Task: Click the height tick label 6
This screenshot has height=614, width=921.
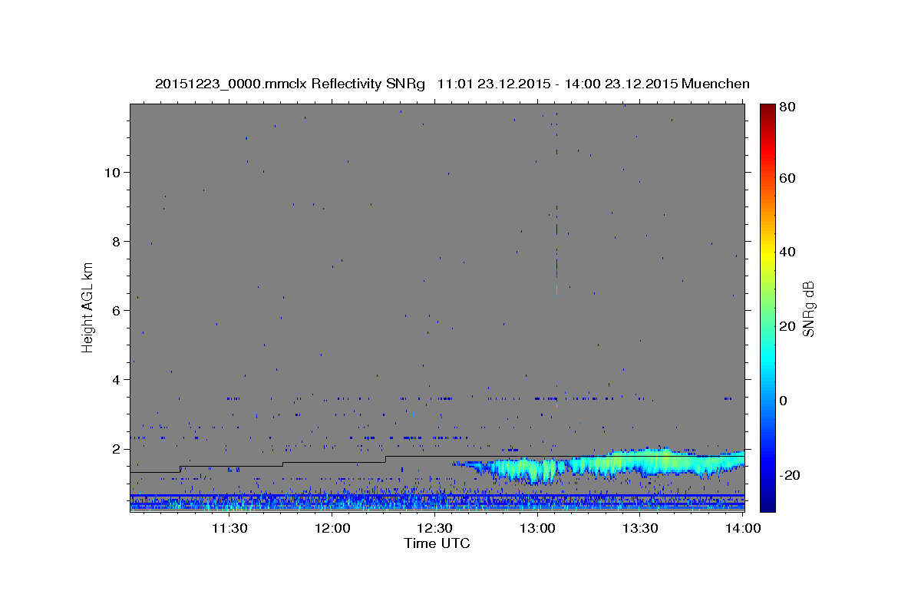Action: [116, 311]
